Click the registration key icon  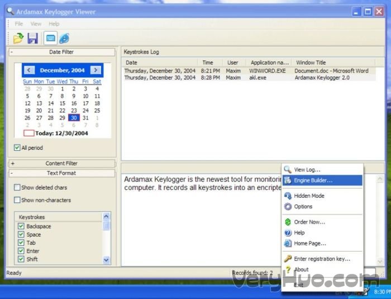[288, 259]
